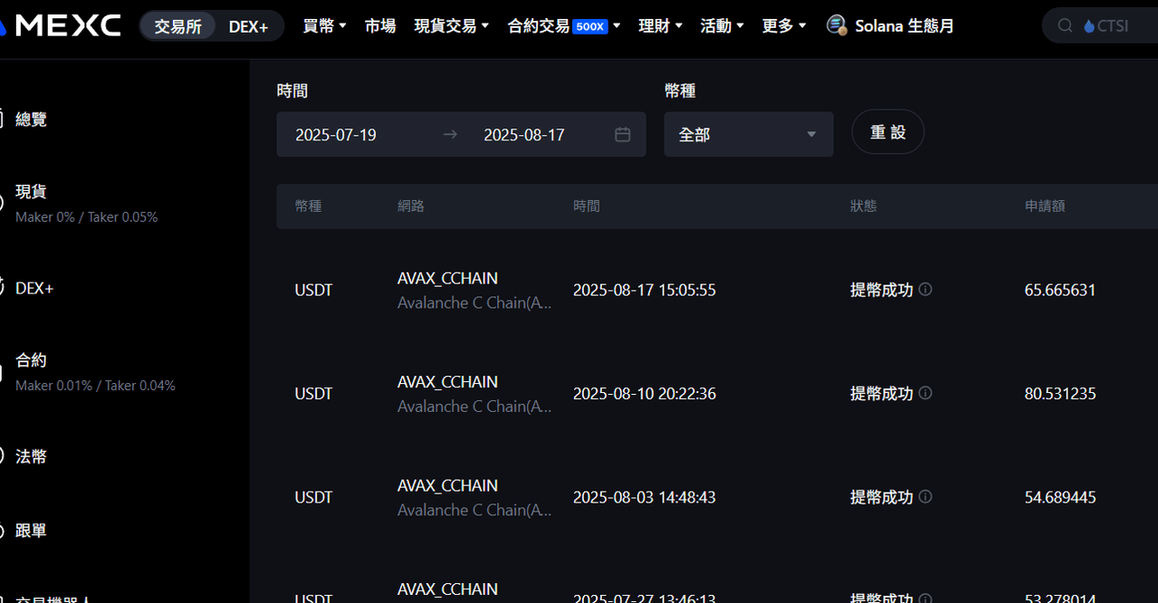Click 提幣成功 status in 2025-08-10 row

click(x=882, y=393)
